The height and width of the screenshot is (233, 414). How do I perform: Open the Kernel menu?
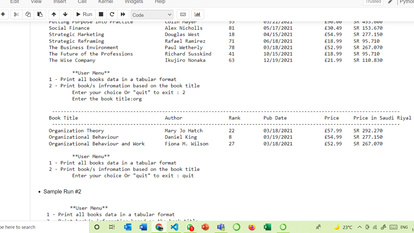(x=106, y=2)
